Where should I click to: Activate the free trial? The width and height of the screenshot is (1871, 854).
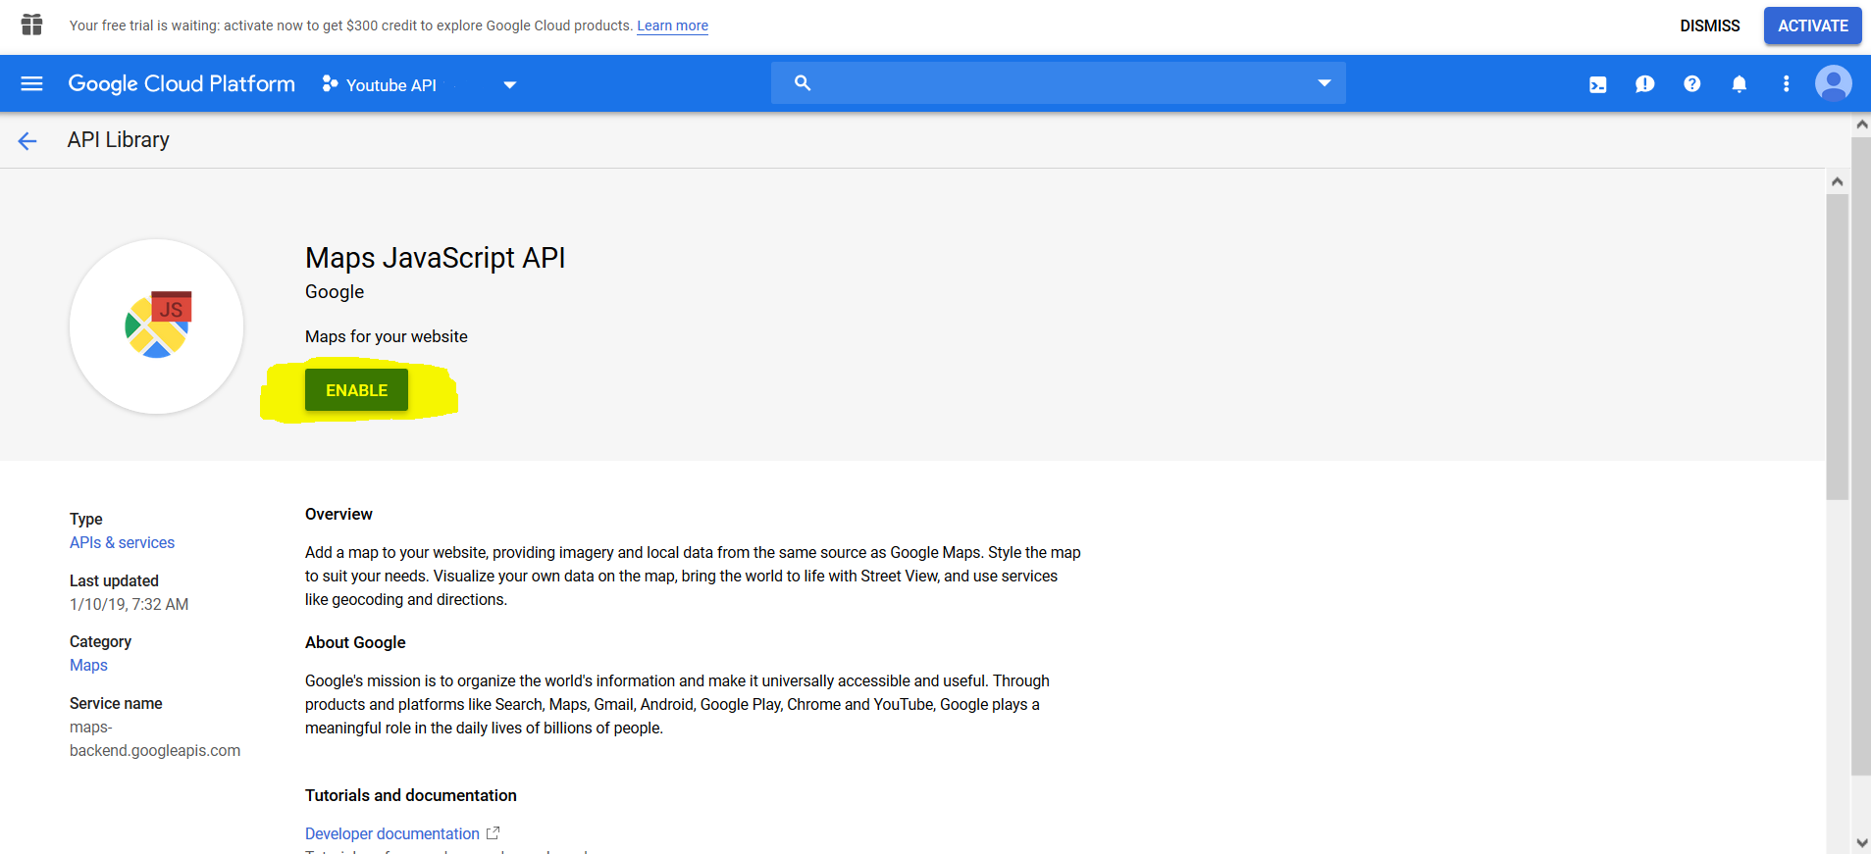pyautogui.click(x=1812, y=25)
